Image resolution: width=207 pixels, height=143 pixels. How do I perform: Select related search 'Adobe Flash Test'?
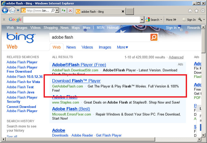(20, 87)
